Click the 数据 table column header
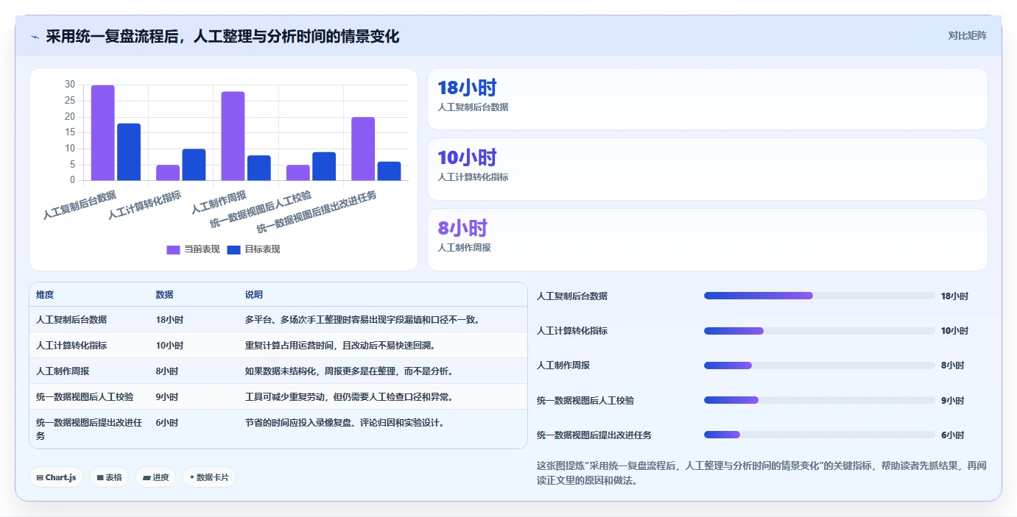1017x517 pixels. pyautogui.click(x=164, y=295)
